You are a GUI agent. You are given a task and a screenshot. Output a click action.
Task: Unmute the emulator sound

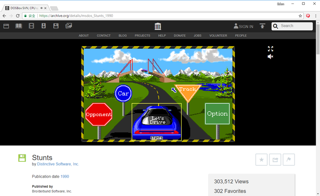click(x=271, y=57)
